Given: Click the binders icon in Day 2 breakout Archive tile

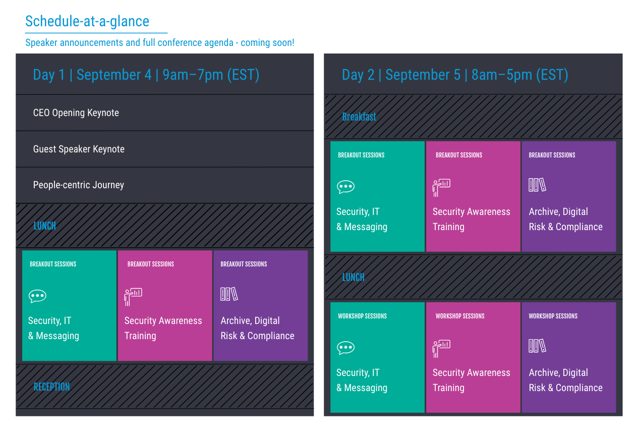Looking at the screenshot, I should tap(538, 185).
